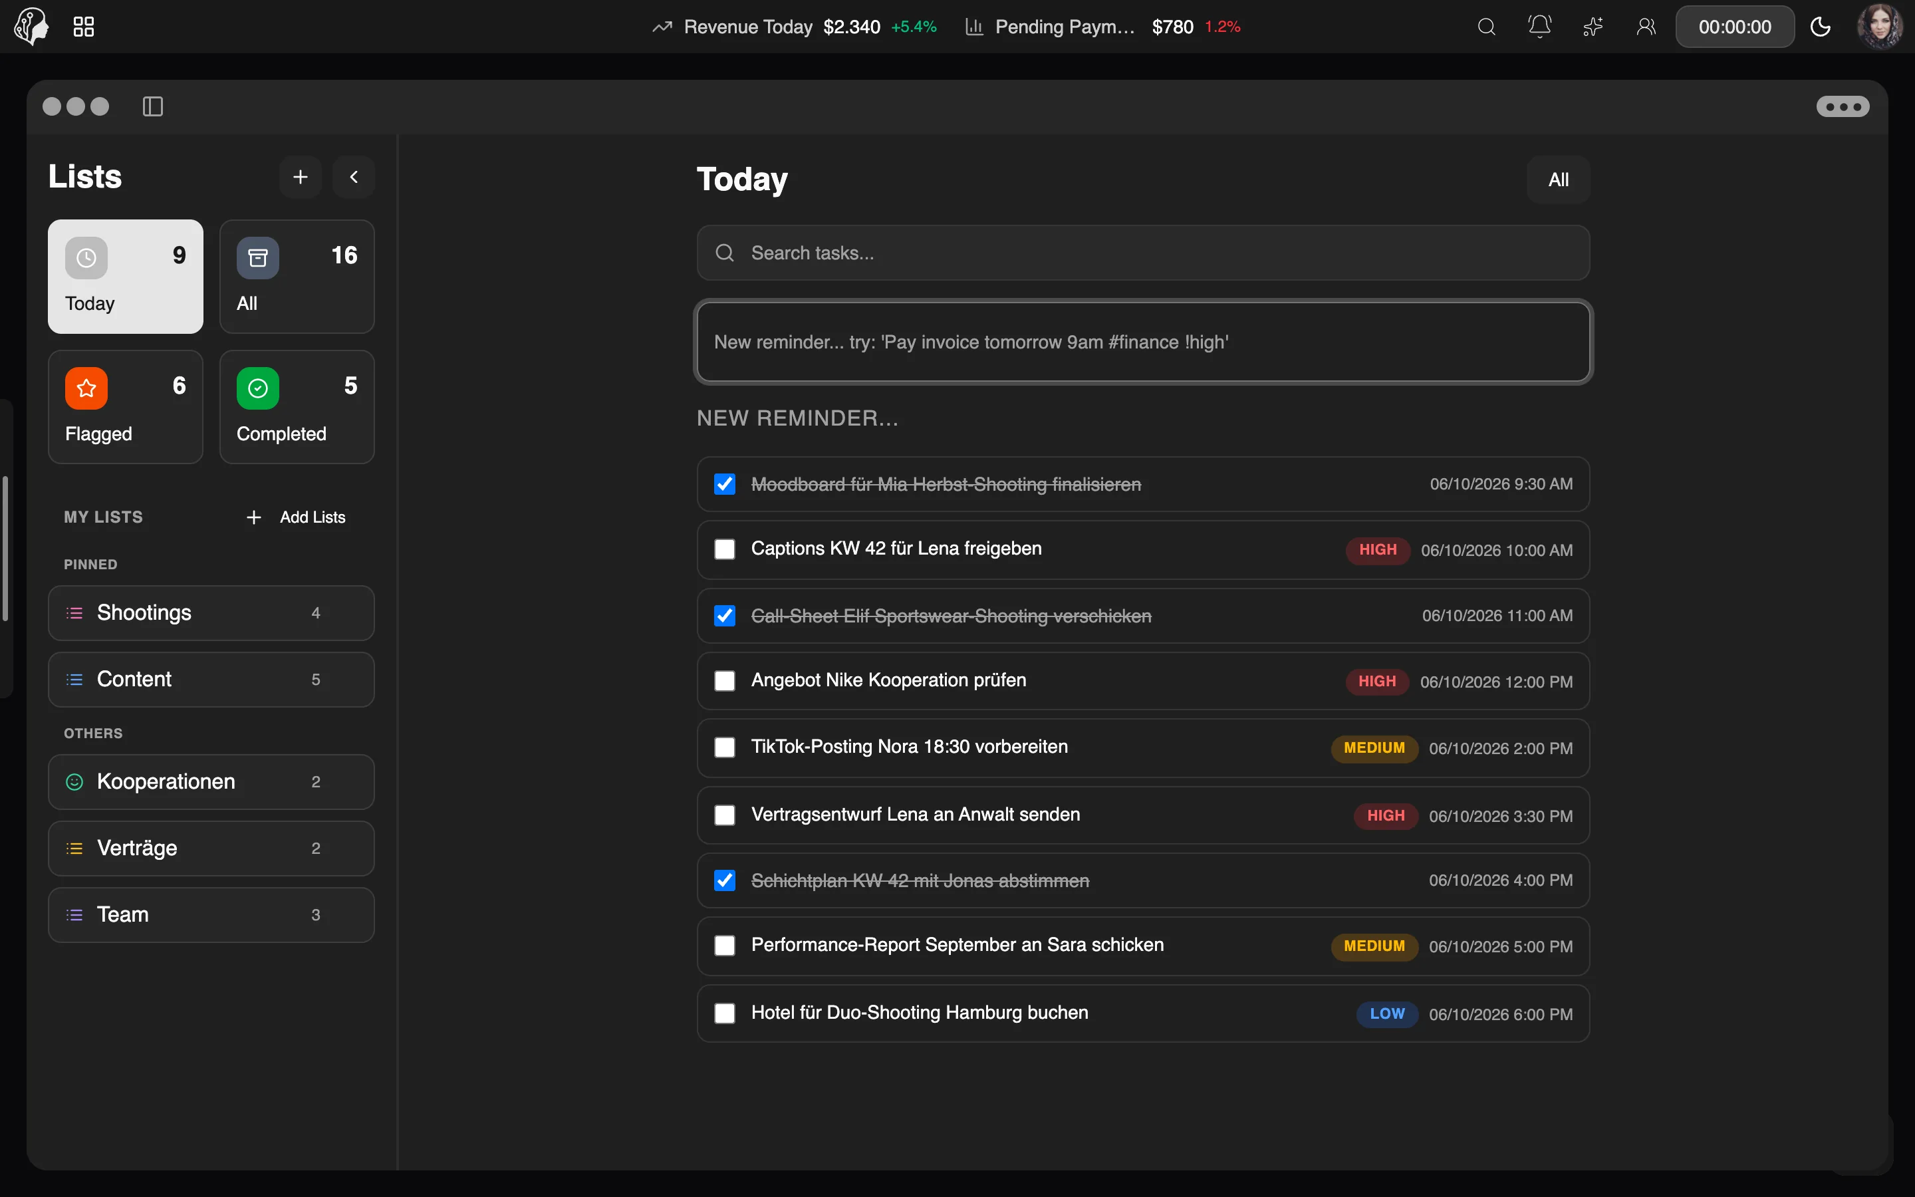Click the sparkles AI icon
This screenshot has height=1197, width=1915.
point(1593,27)
